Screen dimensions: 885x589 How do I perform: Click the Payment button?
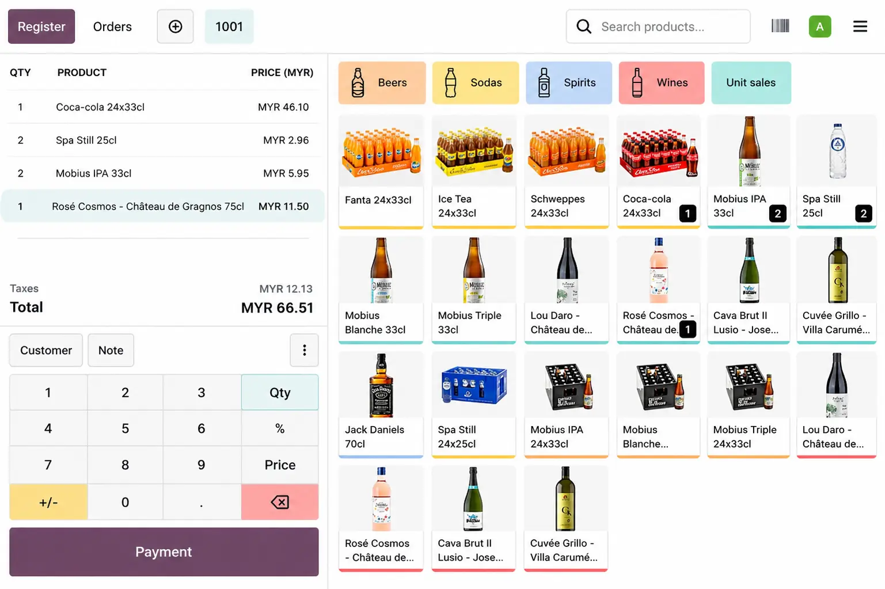tap(164, 552)
